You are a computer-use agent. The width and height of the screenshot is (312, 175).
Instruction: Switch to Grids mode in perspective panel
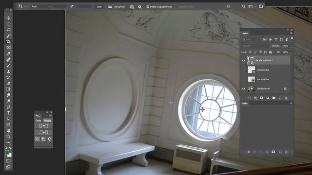click(38, 121)
